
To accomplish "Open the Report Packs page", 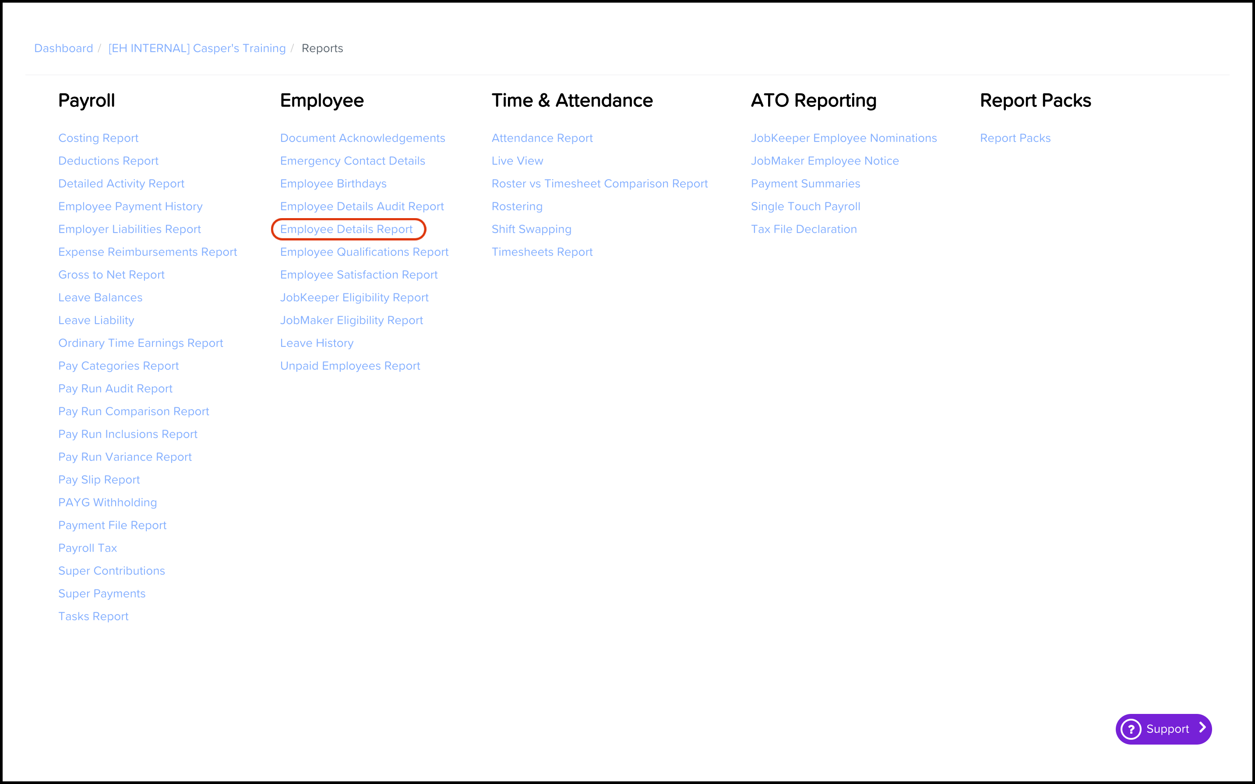I will coord(1015,138).
